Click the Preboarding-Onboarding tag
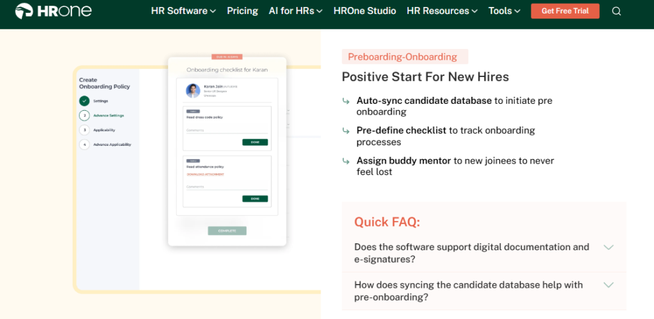The width and height of the screenshot is (654, 319). (404, 57)
